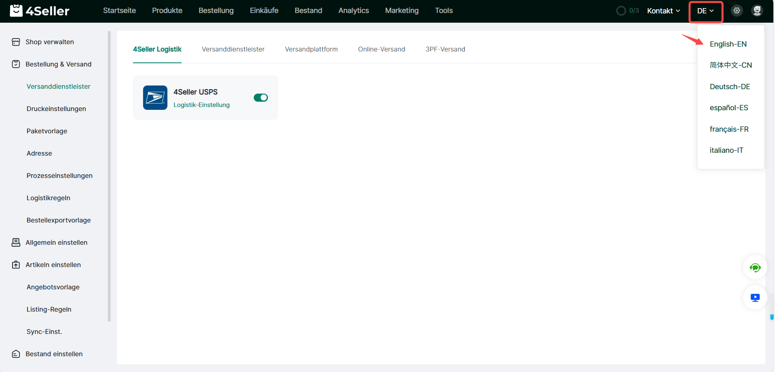The width and height of the screenshot is (775, 372).
Task: Open the green chat support icon
Action: 755,267
